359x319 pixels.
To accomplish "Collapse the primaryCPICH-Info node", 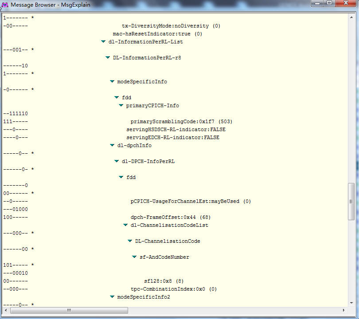I will [121, 105].
